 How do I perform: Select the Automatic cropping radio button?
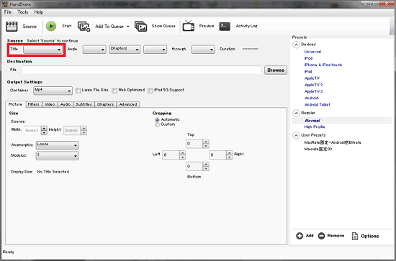pos(157,119)
